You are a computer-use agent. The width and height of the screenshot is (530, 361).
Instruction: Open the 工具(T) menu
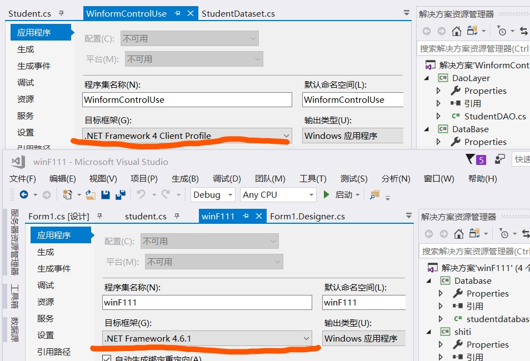tap(313, 178)
